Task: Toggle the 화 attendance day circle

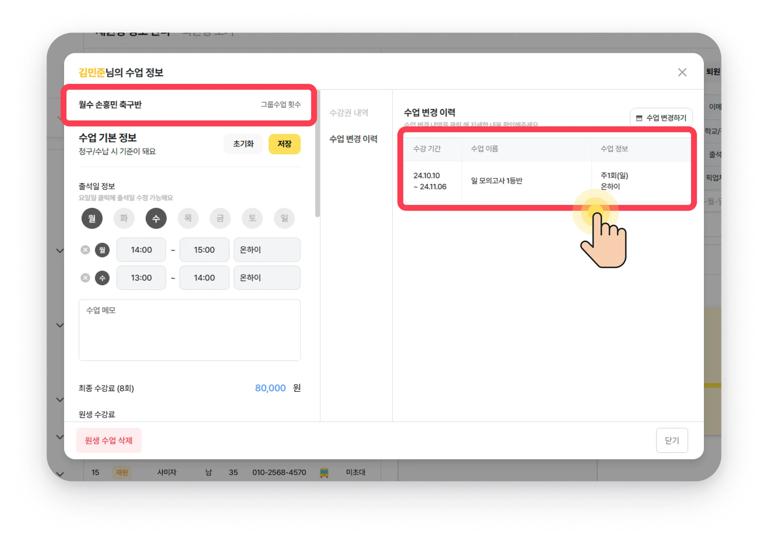Action: coord(124,218)
